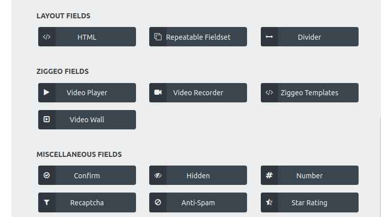Add the Video Recorder field
This screenshot has width=381, height=217.
click(198, 93)
